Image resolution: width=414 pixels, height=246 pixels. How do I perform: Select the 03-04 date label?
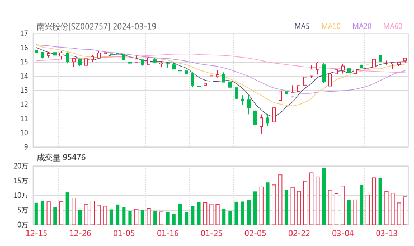pyautogui.click(x=343, y=233)
